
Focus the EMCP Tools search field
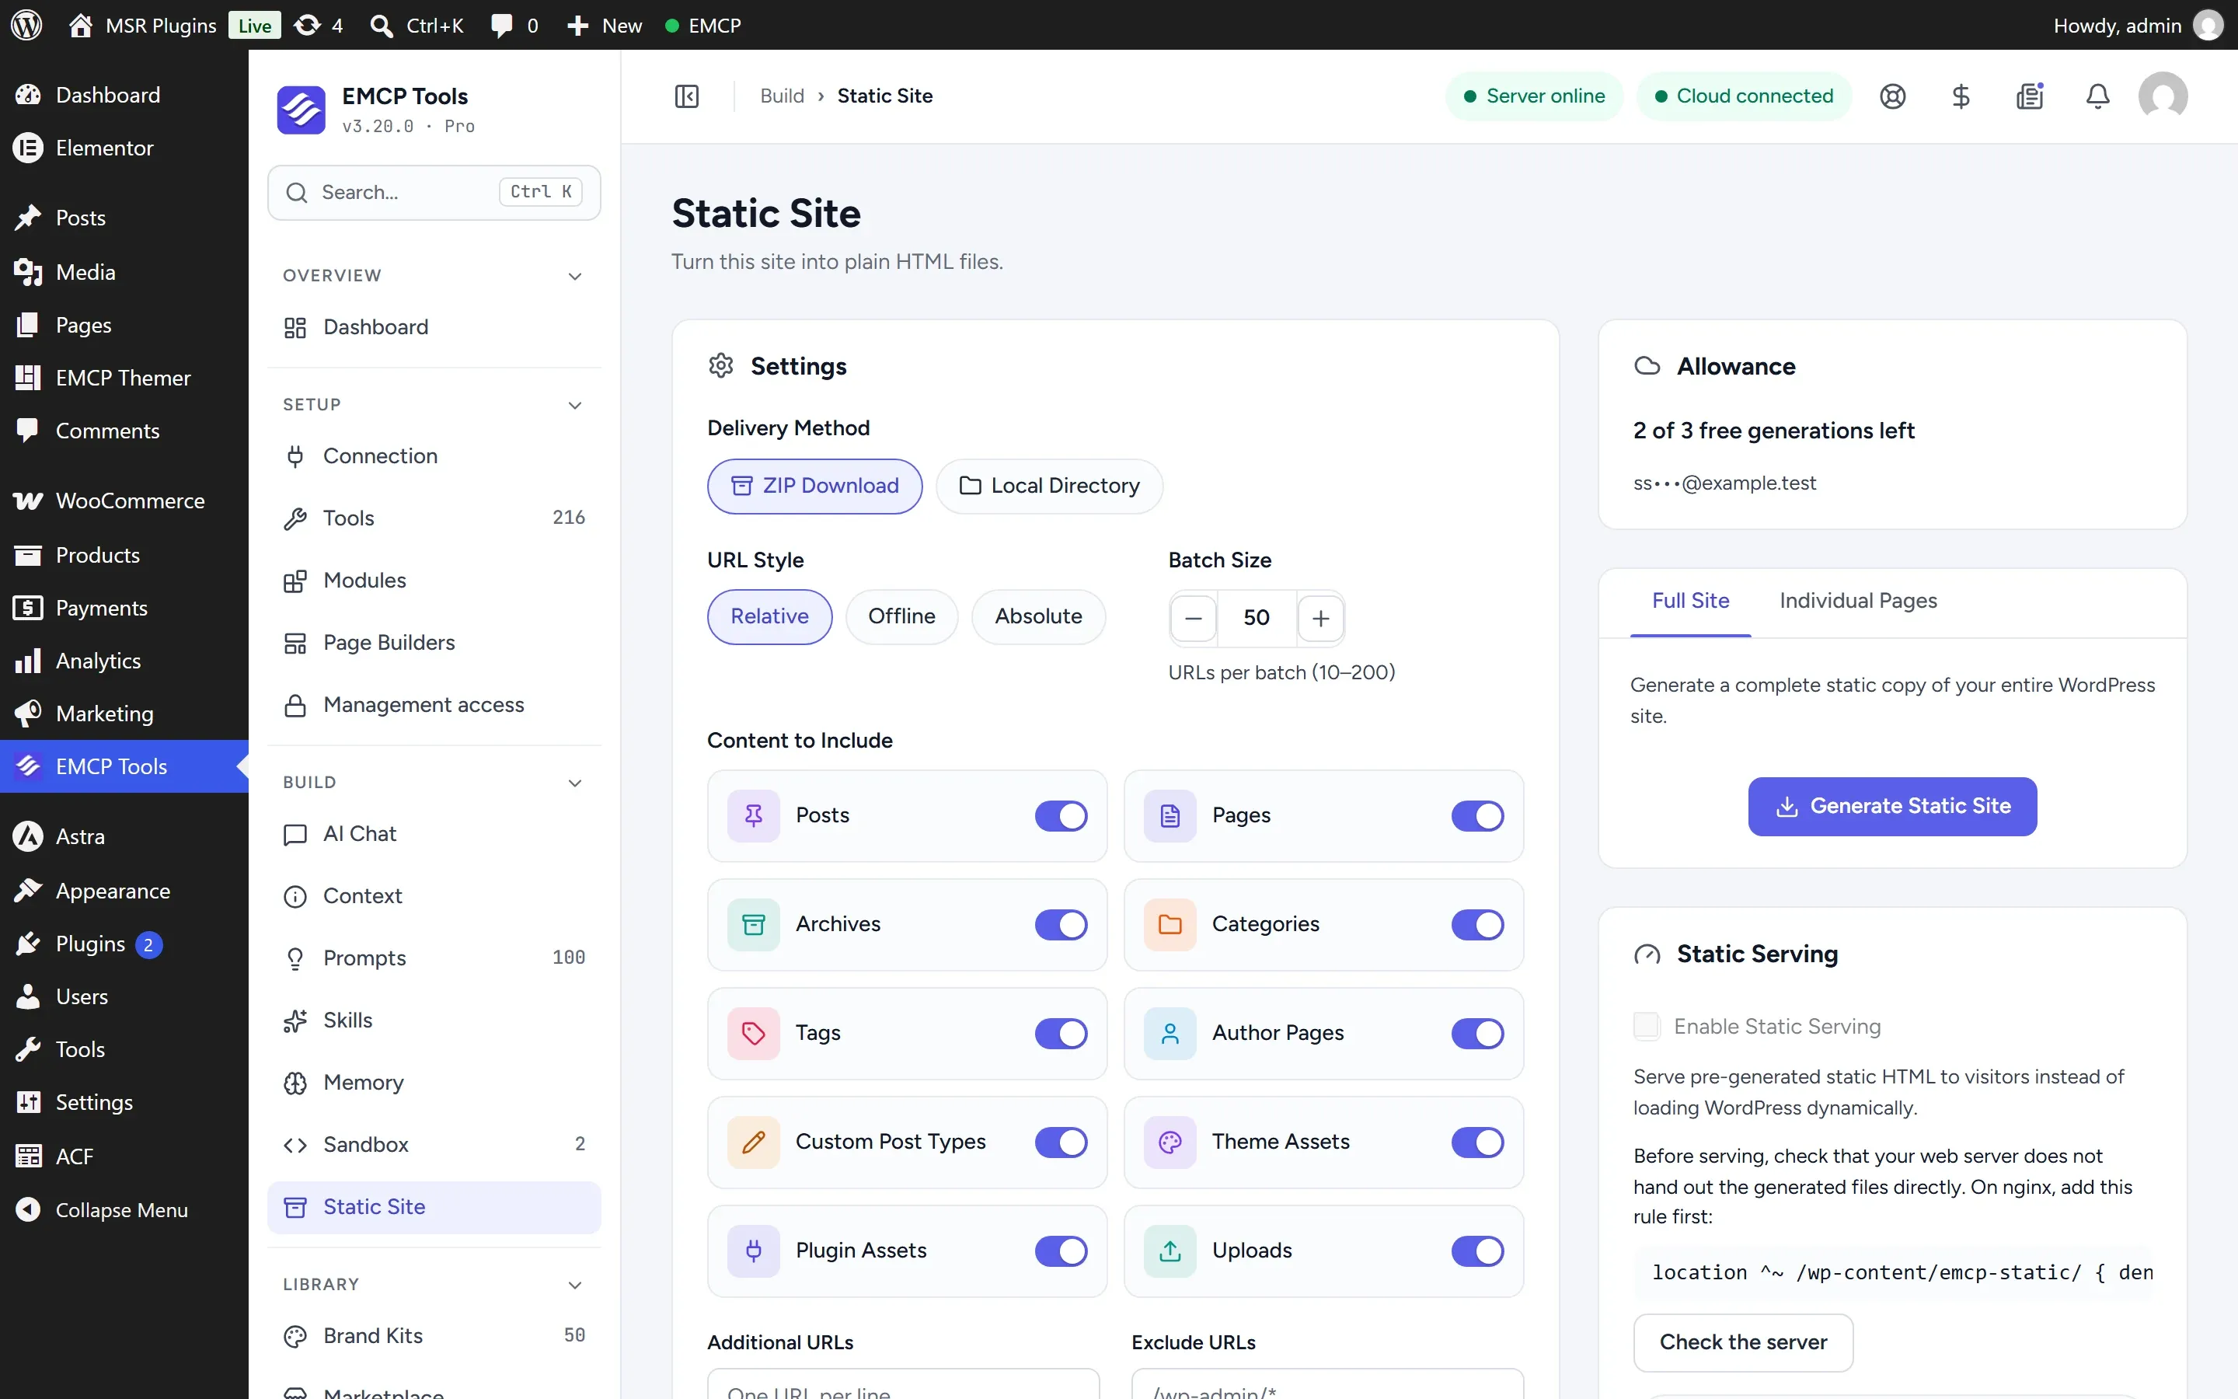pos(434,193)
